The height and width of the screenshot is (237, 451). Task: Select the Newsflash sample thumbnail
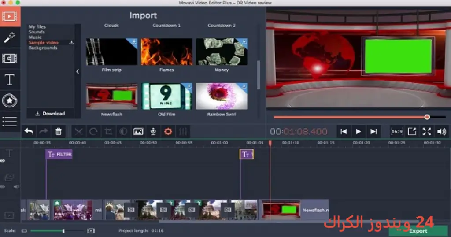[x=111, y=96]
